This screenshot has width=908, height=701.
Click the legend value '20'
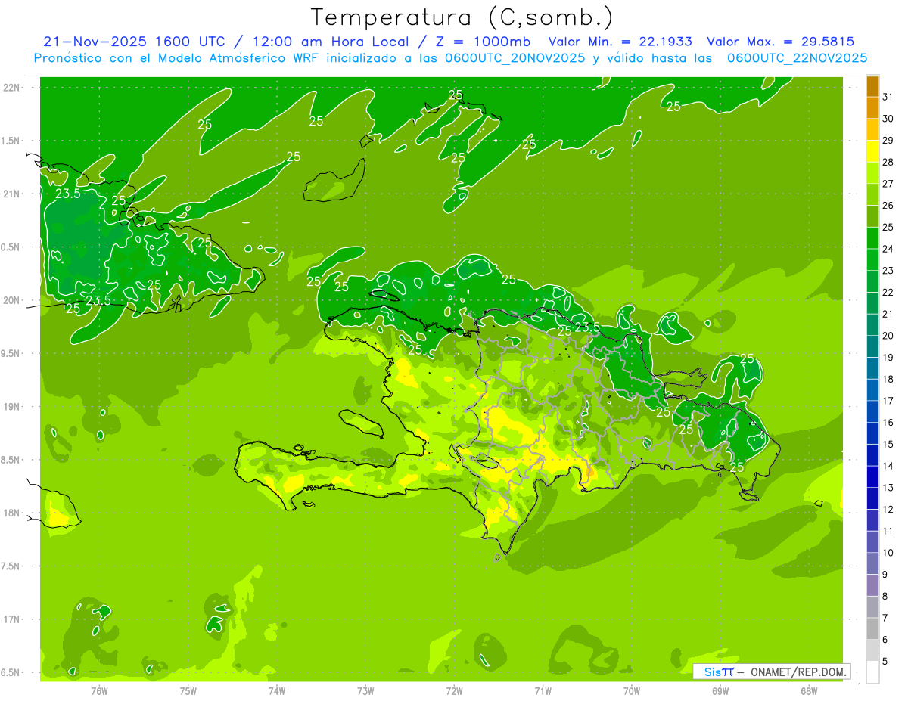pos(888,336)
